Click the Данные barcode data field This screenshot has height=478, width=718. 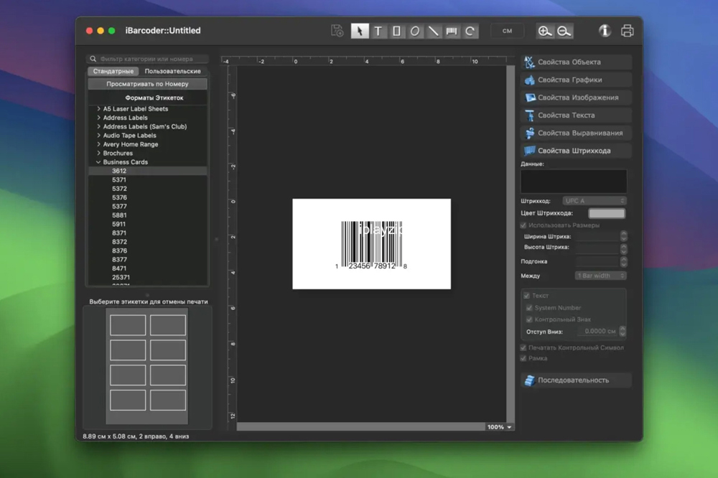click(574, 182)
